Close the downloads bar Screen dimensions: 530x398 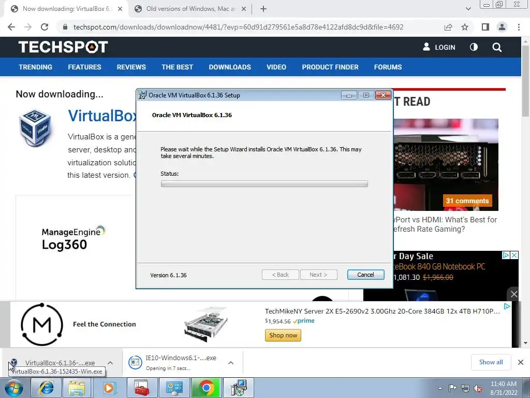(x=521, y=362)
